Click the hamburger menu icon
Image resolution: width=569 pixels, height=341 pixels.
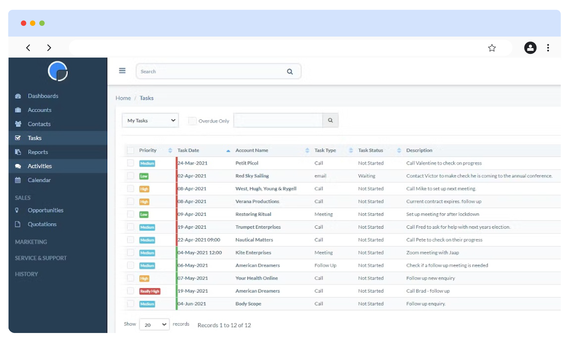point(122,71)
